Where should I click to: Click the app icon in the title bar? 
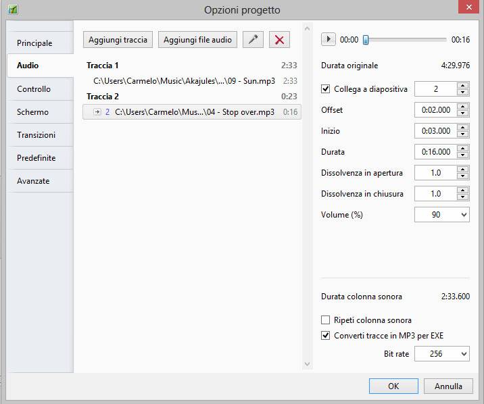tap(12, 9)
